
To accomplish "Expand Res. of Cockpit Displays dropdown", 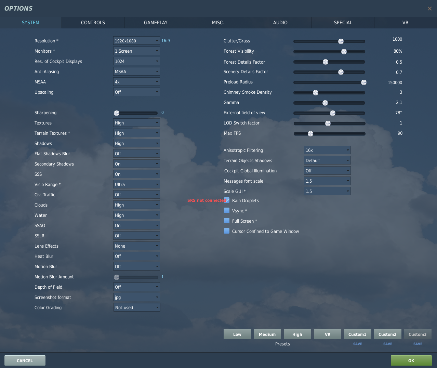I will (136, 61).
